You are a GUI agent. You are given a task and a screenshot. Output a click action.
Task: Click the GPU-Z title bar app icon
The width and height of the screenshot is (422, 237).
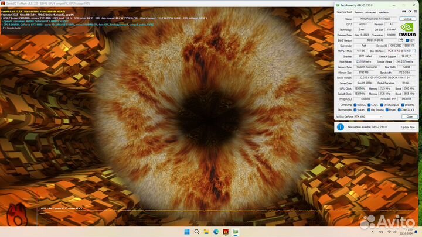[x=338, y=5]
